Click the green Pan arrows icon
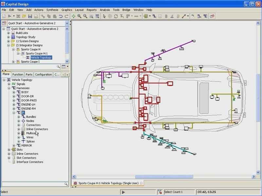 pos(73,16)
